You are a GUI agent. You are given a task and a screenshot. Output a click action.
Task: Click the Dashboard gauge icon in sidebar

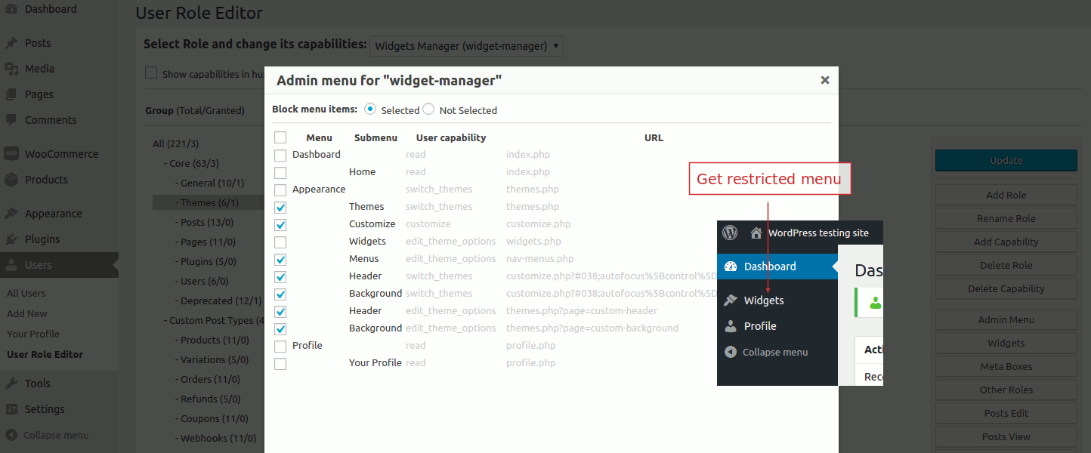point(11,9)
